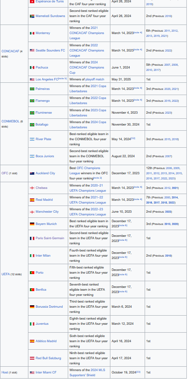Open the Flamengo team link

point(43,101)
